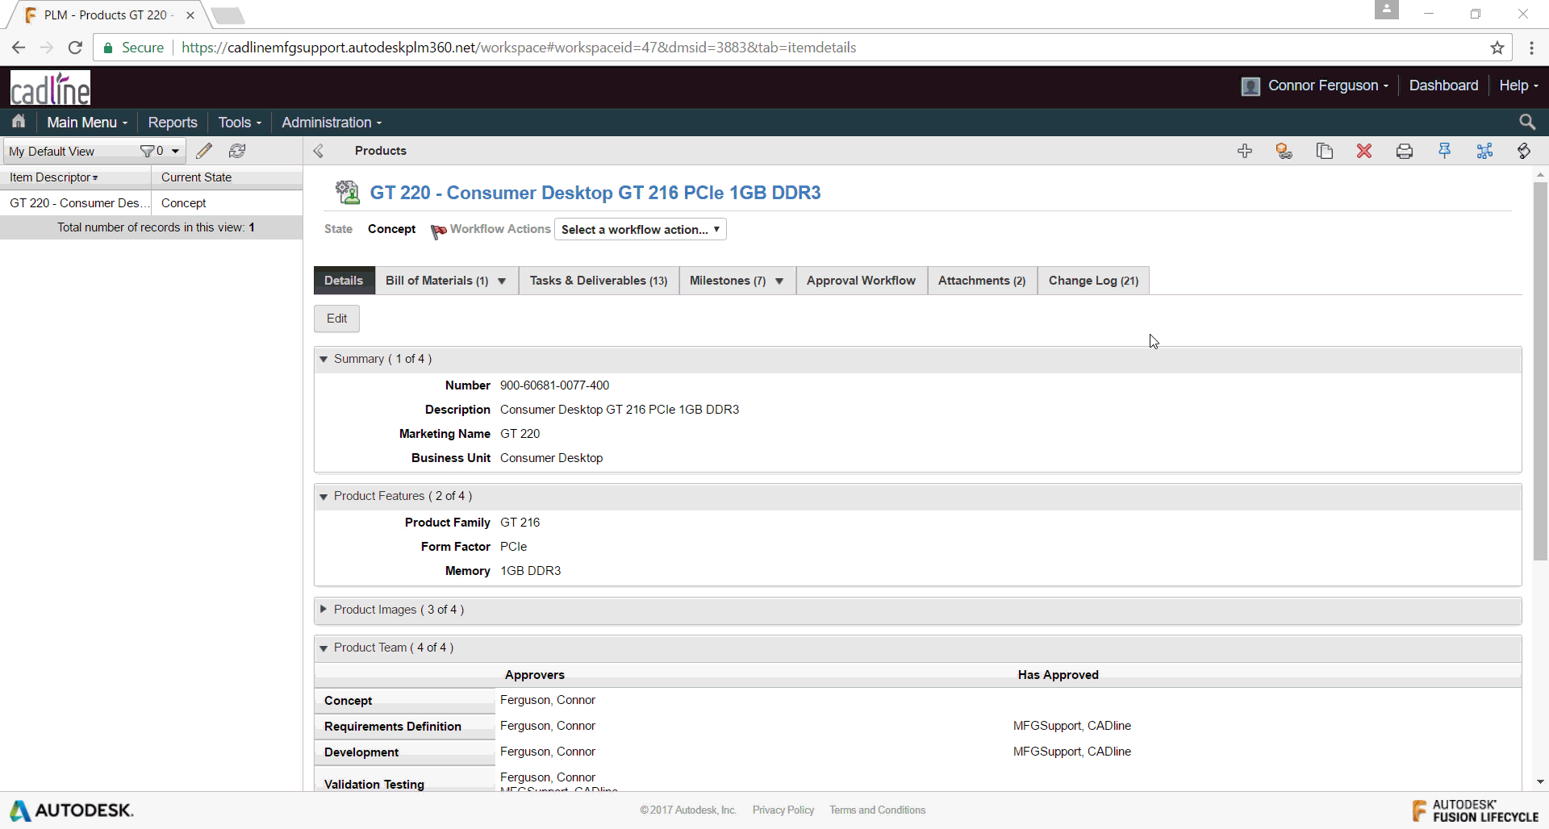Viewport: 1549px width, 829px height.
Task: Click the Workflow Actions flag icon
Action: [x=438, y=231]
